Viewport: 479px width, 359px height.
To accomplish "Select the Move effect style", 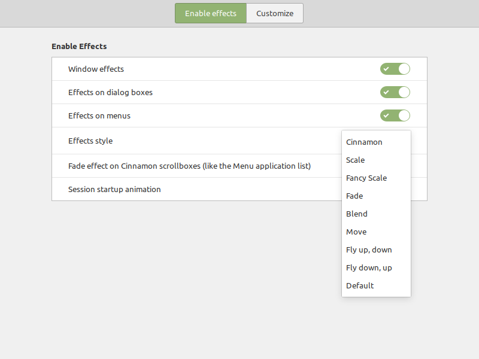I will click(x=356, y=232).
